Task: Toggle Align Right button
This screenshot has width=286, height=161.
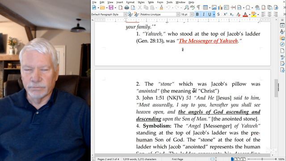Action: pyautogui.click(x=276, y=14)
